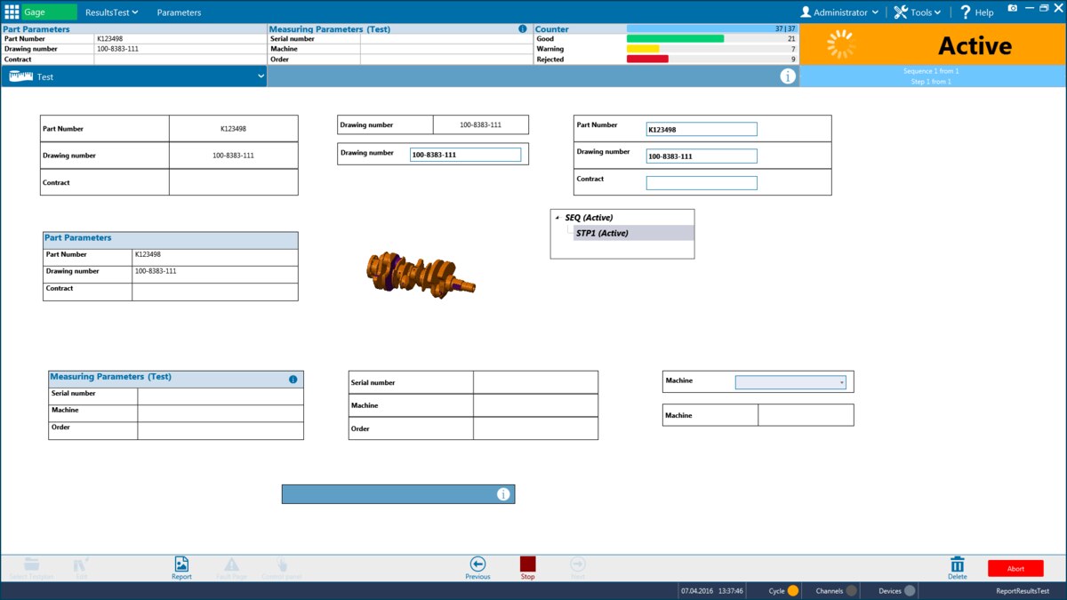Toggle the Channels status indicator
The width and height of the screenshot is (1067, 600).
[x=853, y=589]
